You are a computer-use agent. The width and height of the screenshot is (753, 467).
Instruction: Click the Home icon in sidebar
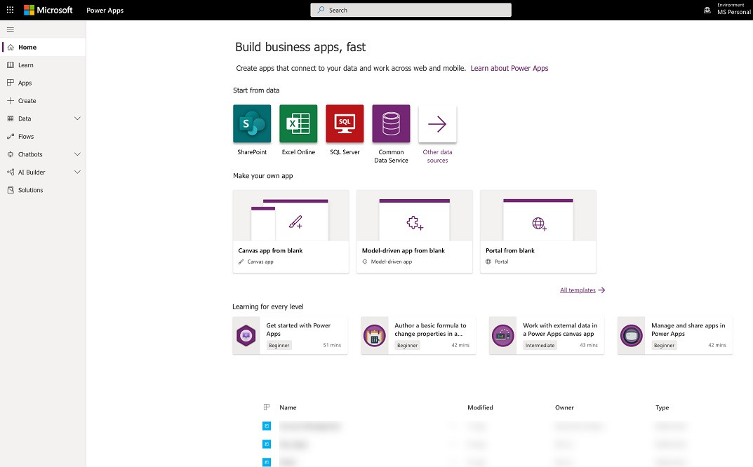11,47
